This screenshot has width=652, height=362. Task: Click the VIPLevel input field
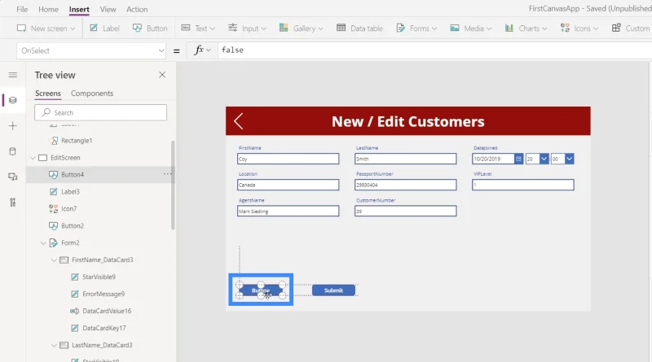click(x=523, y=185)
